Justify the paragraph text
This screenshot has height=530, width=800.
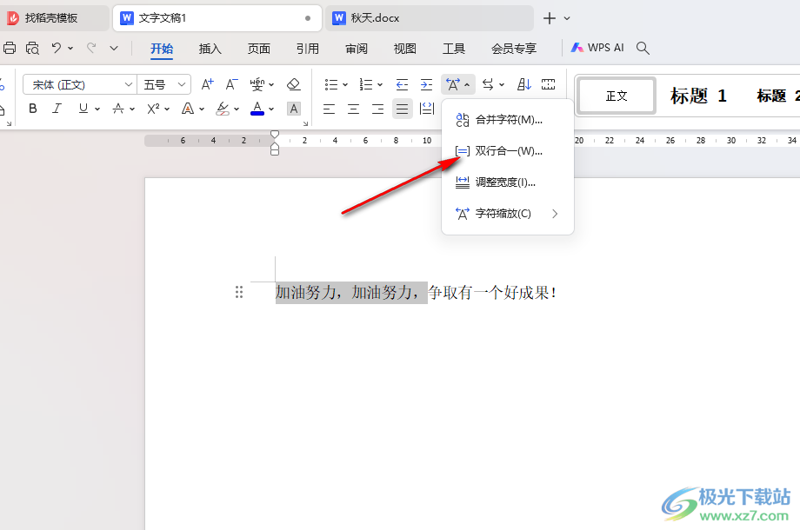pyautogui.click(x=403, y=109)
